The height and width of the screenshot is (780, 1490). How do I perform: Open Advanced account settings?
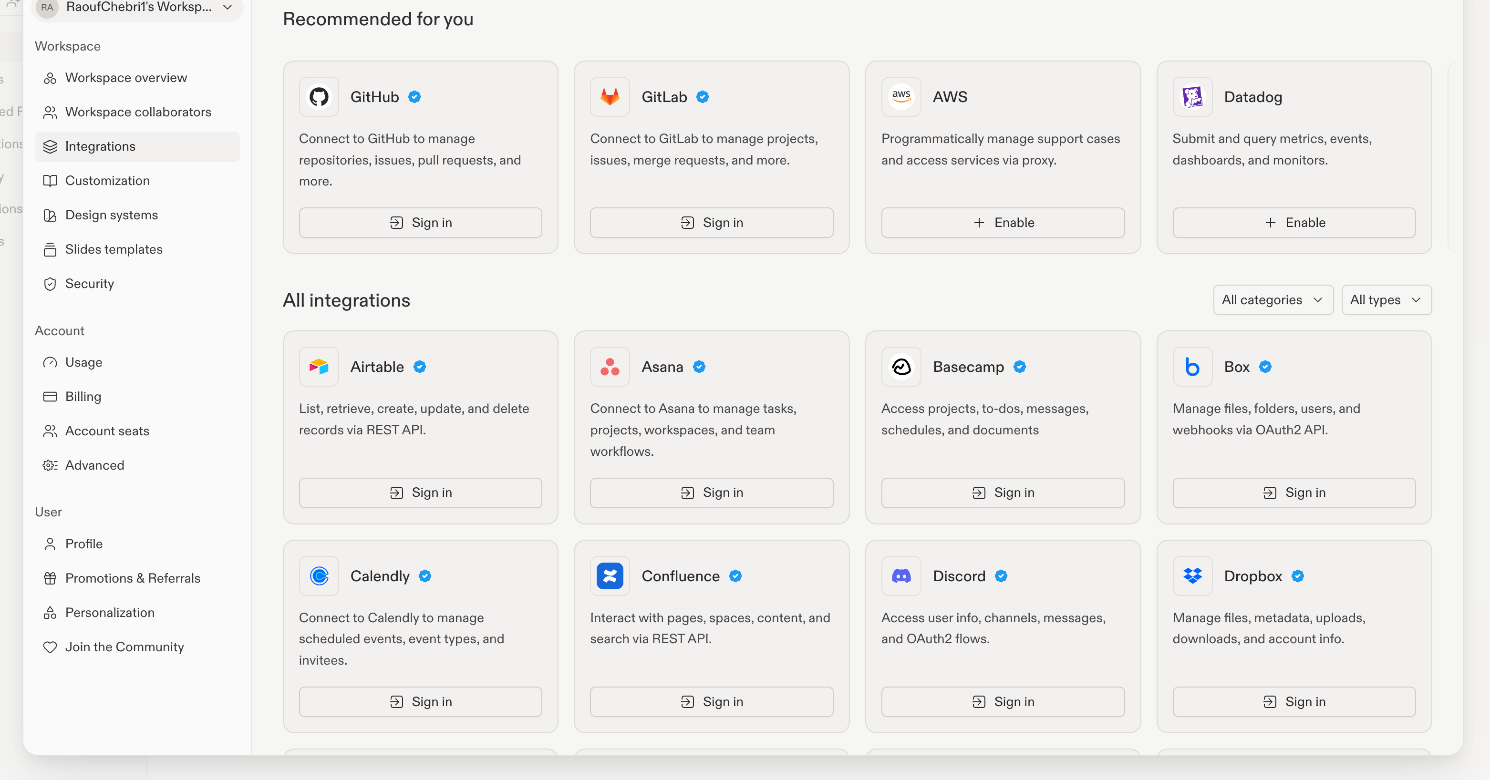pyautogui.click(x=137, y=465)
